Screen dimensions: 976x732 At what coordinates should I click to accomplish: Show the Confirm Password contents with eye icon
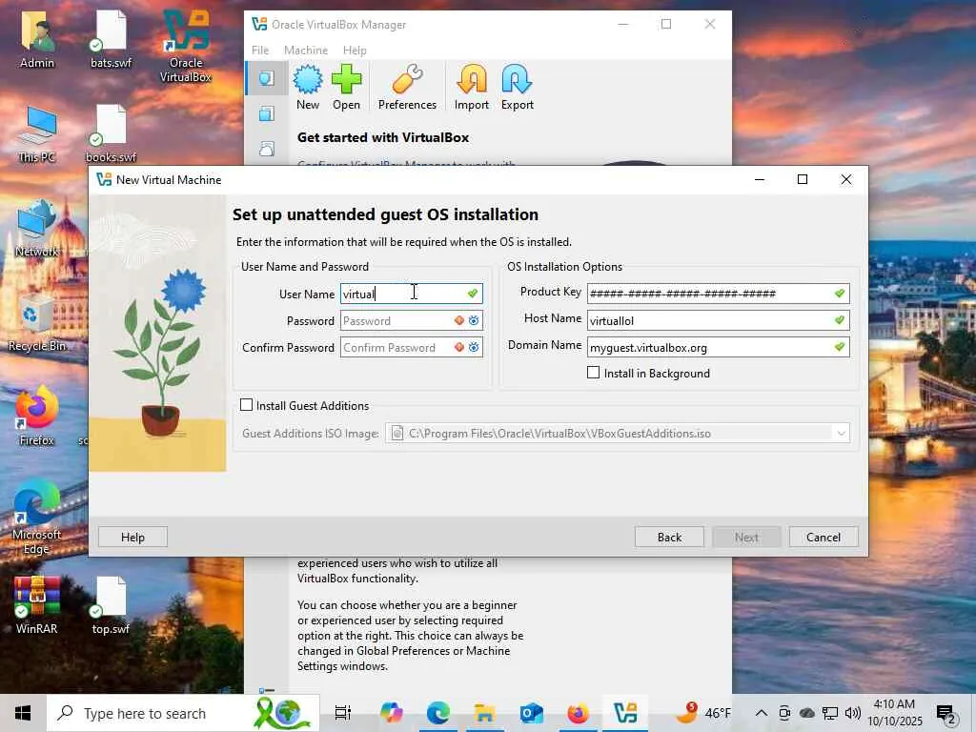(x=474, y=347)
